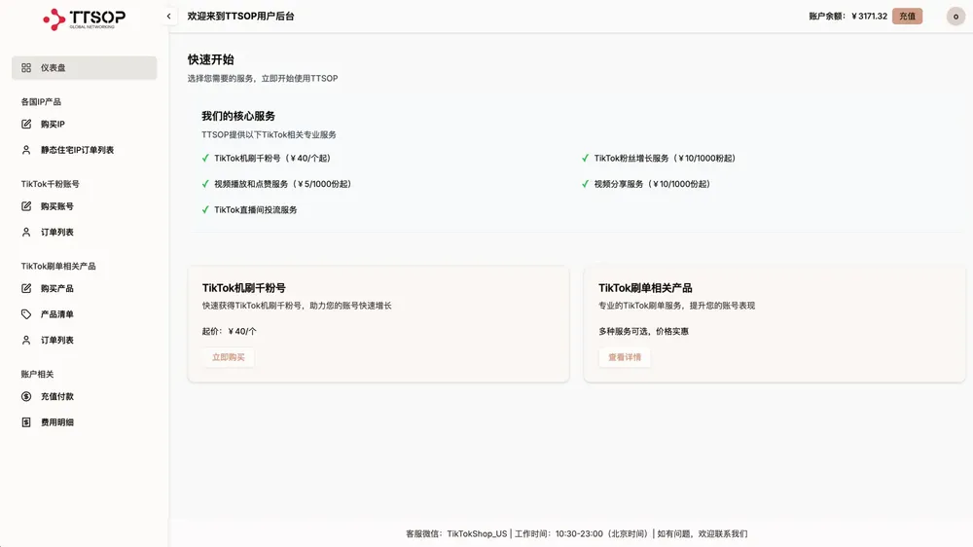973x547 pixels.
Task: Open 订单列表 under TikTok千粉账号
Action: click(56, 233)
